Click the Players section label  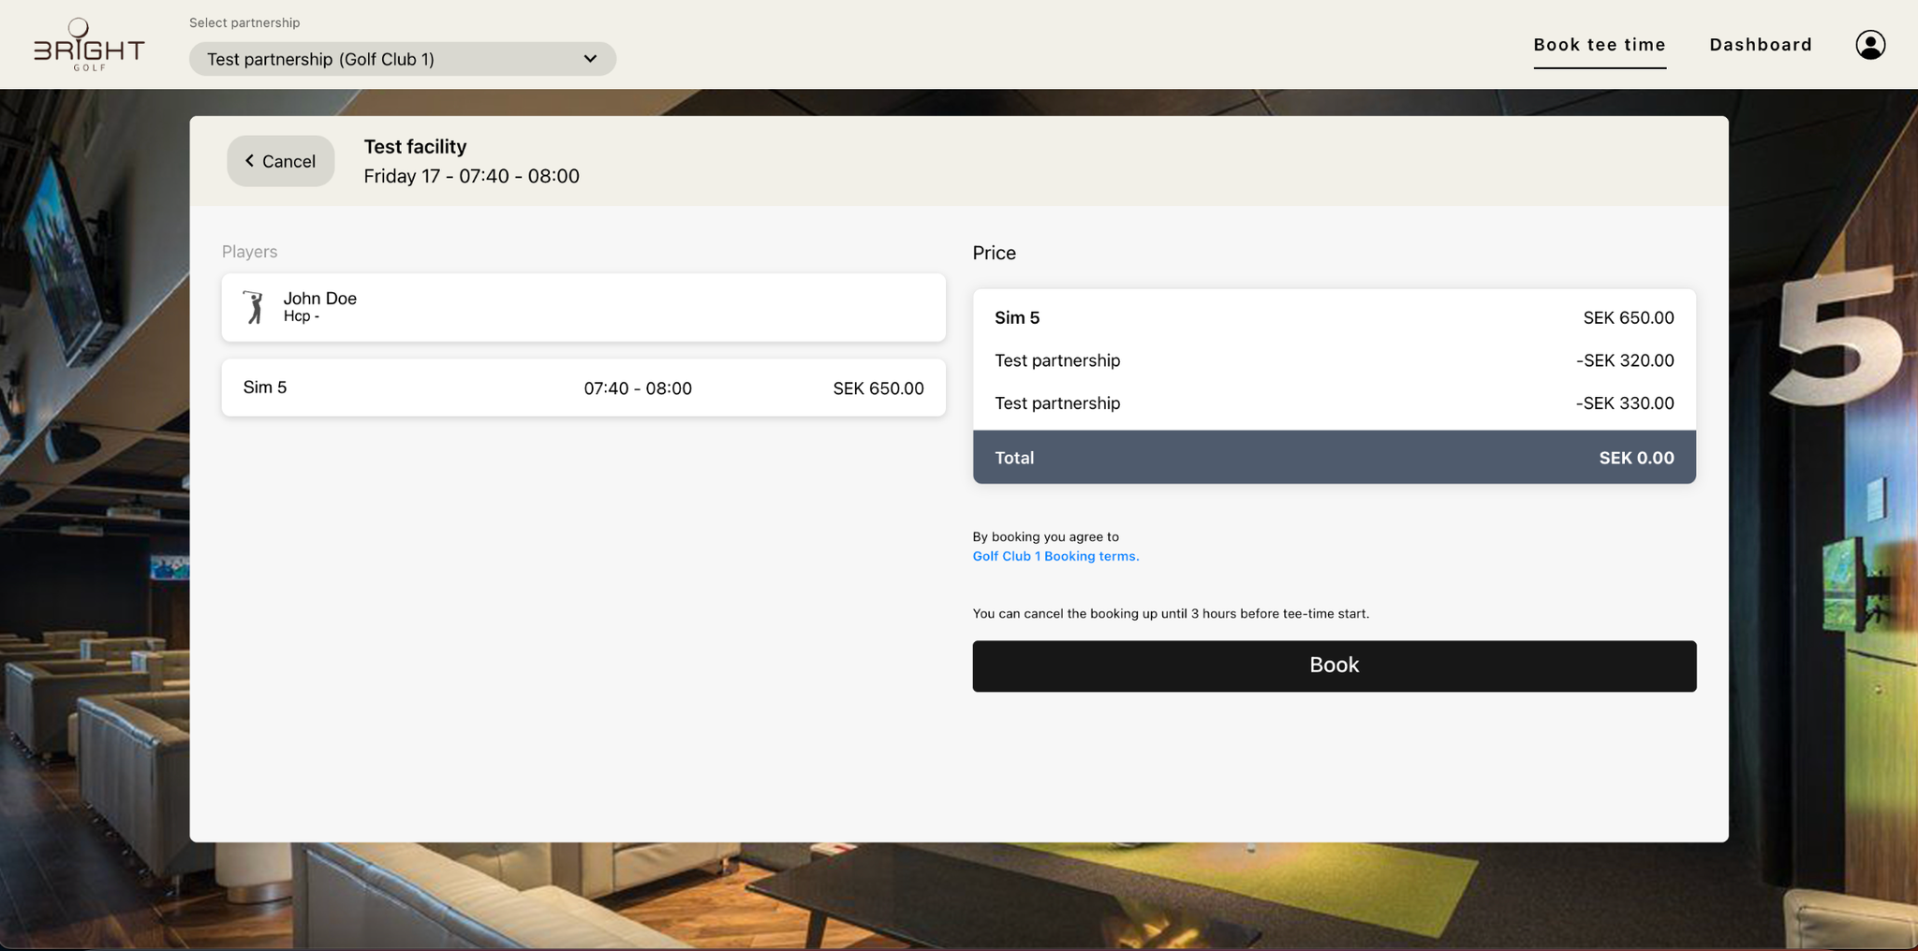249,252
